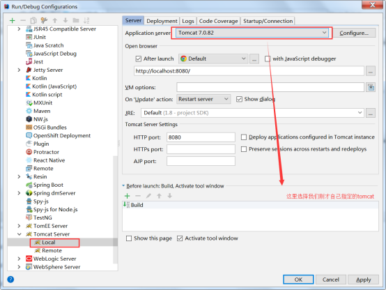This screenshot has height=290, width=386.
Task: Click the green Add New Configuration plus icon
Action: 12,20
